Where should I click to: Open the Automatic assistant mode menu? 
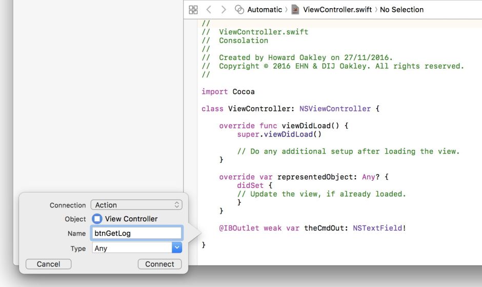click(x=265, y=10)
